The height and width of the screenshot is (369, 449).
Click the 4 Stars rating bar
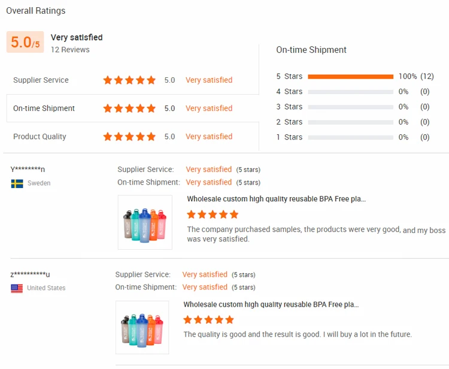coord(350,92)
